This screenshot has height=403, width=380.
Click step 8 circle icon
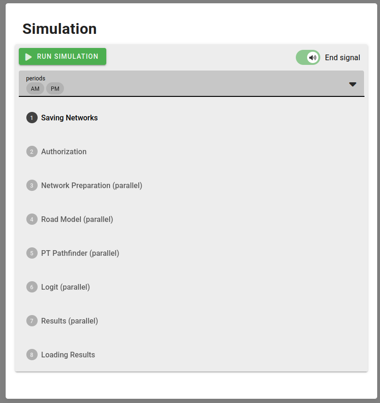point(32,355)
